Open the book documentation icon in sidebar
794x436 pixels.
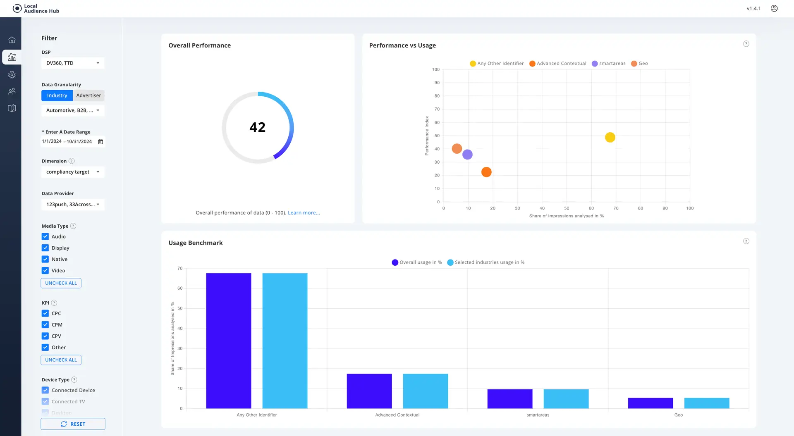pos(12,108)
